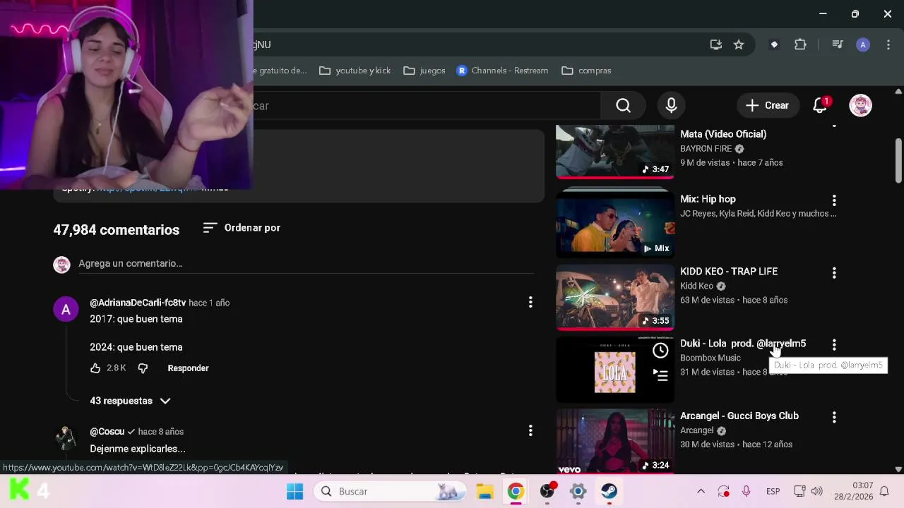Click the scrollbar down arrow
The height and width of the screenshot is (508, 904).
click(898, 469)
